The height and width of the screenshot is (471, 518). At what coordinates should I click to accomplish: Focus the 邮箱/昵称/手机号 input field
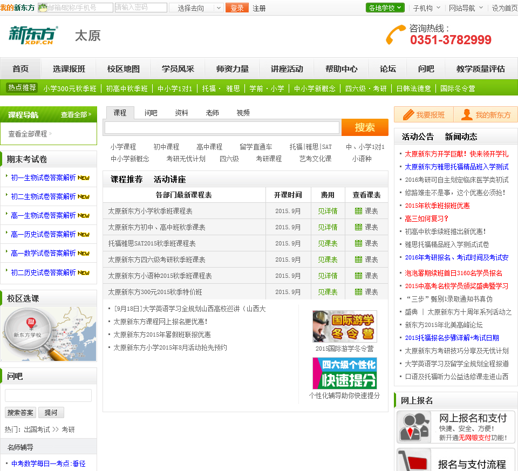coord(76,8)
